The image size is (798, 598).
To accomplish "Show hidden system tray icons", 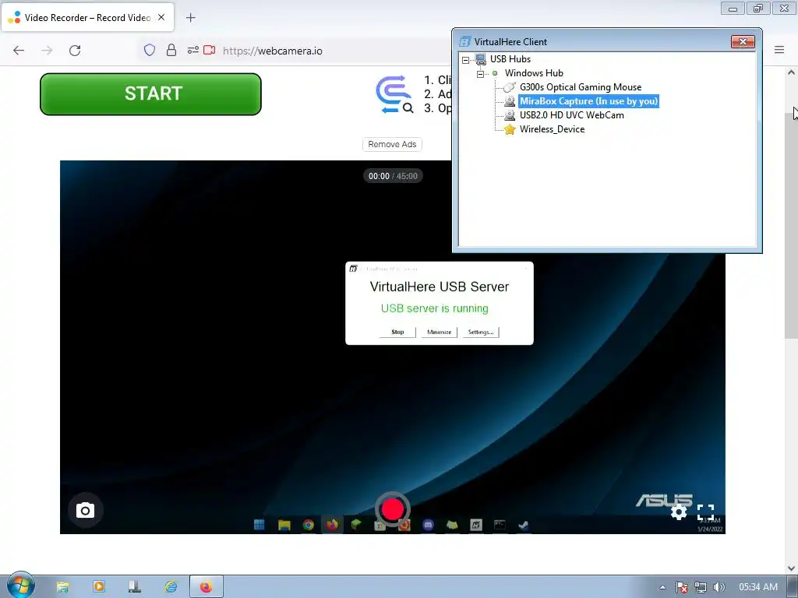I will coord(662,587).
